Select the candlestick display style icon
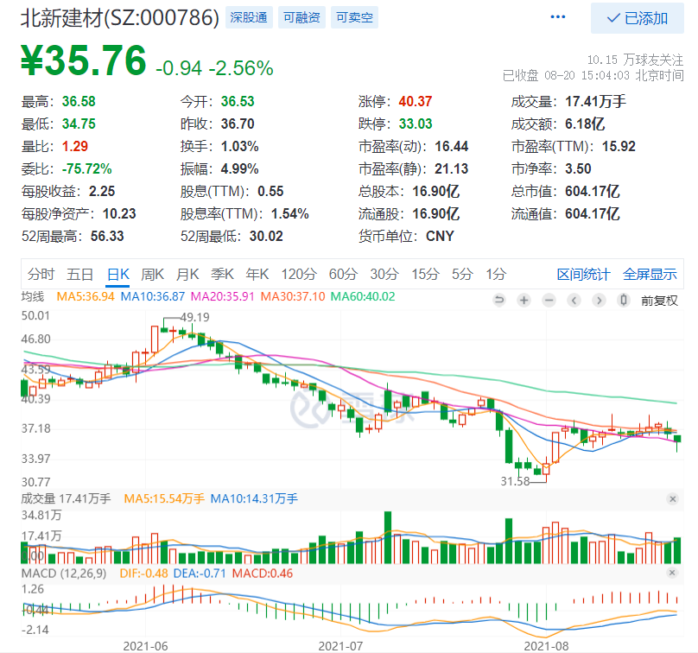This screenshot has width=698, height=653. pyautogui.click(x=624, y=301)
